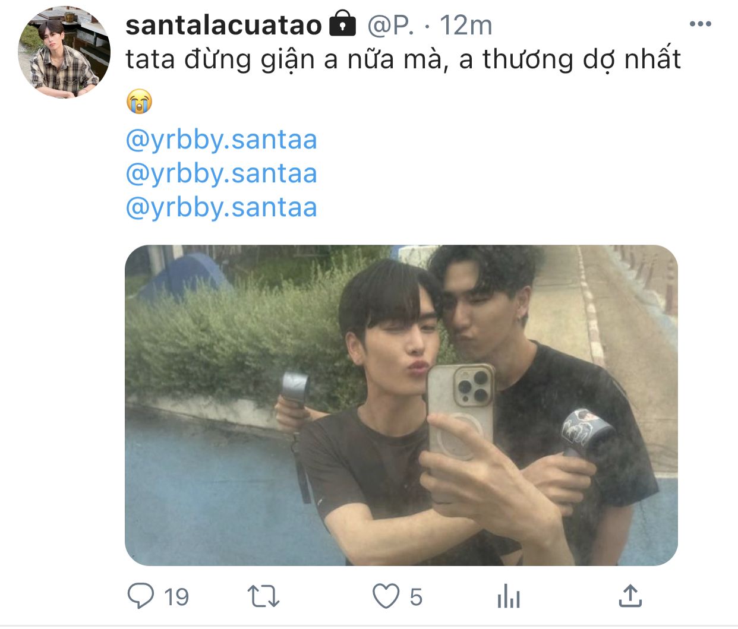Click the padlock icon beside the username
This screenshot has height=629, width=738.
click(x=342, y=24)
